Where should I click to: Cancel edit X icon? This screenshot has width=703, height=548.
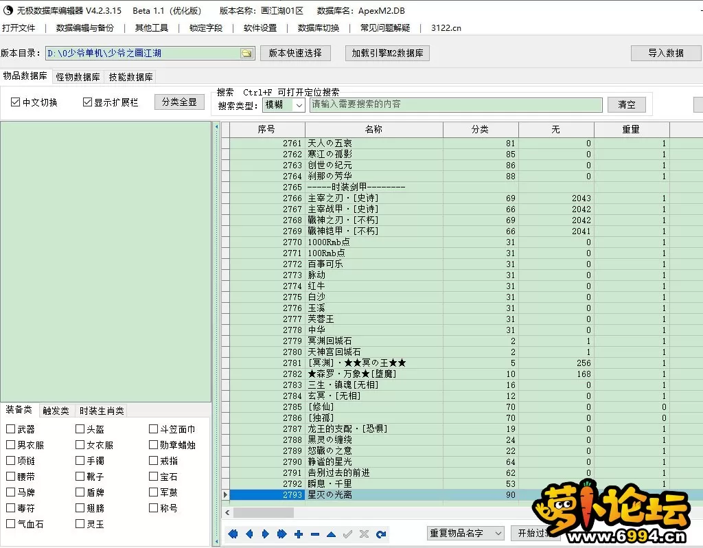click(364, 534)
